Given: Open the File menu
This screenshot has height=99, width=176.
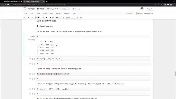Looking at the screenshot, I should pyautogui.click(x=26, y=13).
